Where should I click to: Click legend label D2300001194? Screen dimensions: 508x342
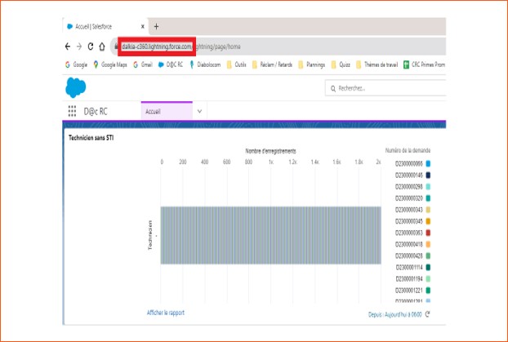pos(409,279)
